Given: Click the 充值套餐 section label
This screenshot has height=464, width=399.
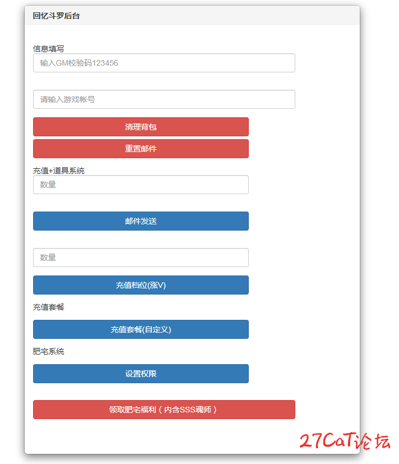Looking at the screenshot, I should coord(48,307).
